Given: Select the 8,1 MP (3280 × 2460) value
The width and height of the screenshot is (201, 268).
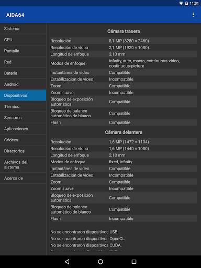Looking at the screenshot, I should coord(129,41).
